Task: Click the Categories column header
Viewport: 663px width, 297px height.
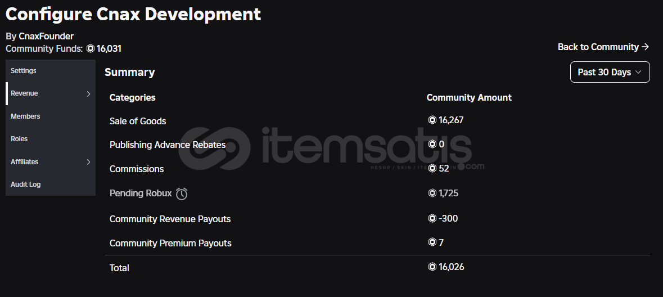Action: point(132,98)
